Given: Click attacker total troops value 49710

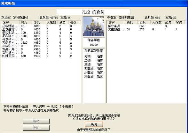Looking at the screenshot, I should tap(54, 18).
